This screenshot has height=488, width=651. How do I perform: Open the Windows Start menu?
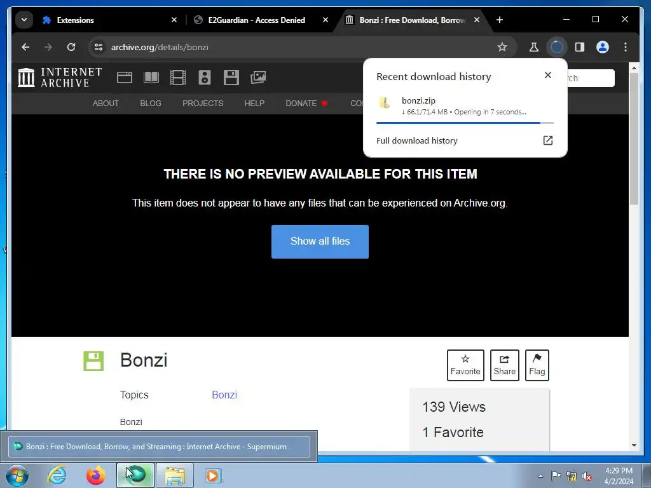(17, 475)
